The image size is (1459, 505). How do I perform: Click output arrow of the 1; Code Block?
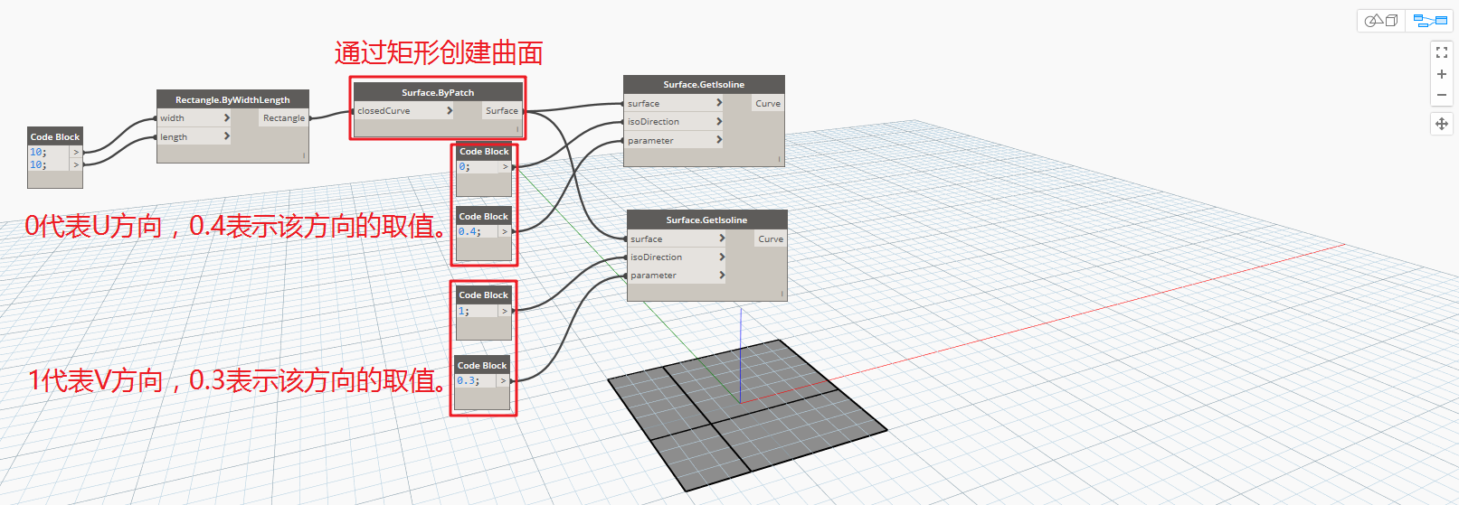coord(505,311)
